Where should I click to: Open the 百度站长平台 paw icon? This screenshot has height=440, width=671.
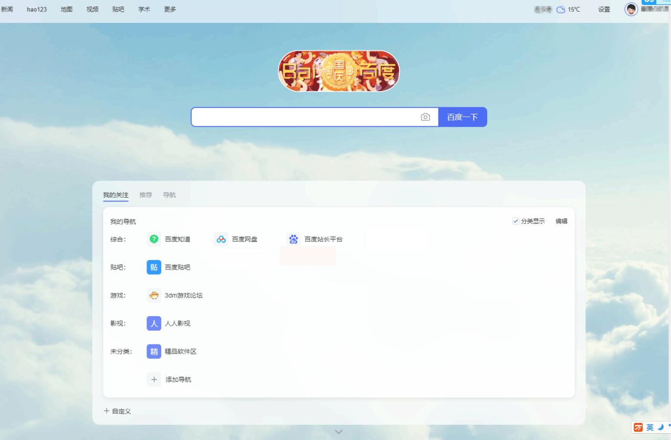[293, 239]
